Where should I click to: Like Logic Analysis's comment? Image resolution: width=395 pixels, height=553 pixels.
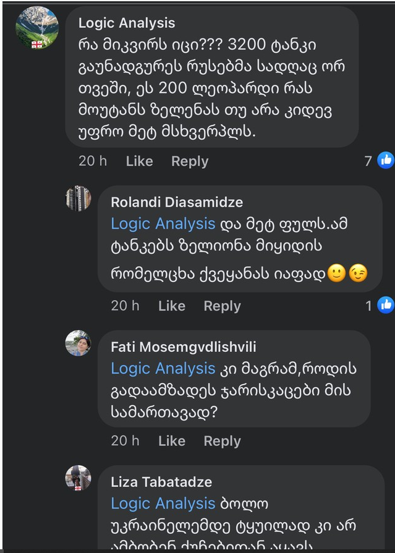(139, 161)
